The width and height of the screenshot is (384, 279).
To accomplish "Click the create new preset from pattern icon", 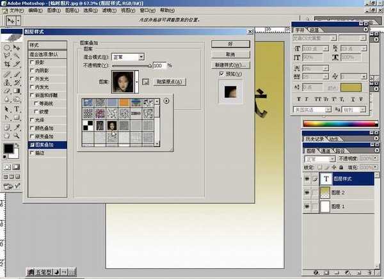I will pos(145,82).
